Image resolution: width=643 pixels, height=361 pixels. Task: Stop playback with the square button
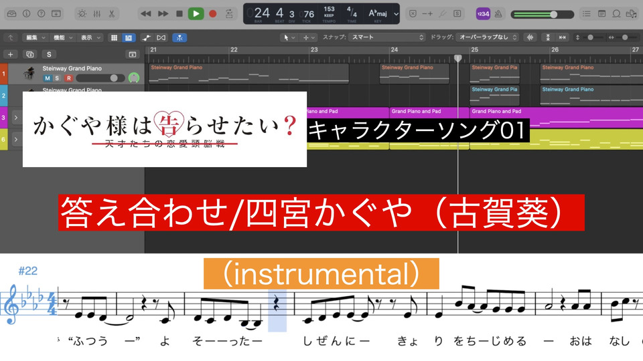click(x=180, y=13)
